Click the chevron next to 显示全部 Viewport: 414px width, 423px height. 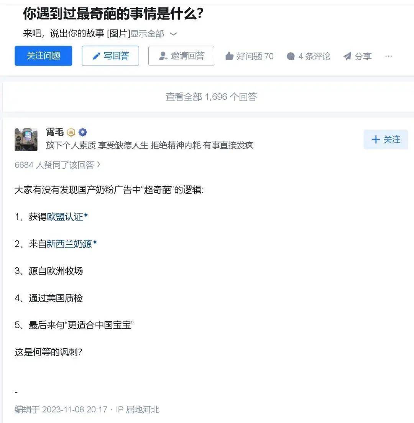[173, 34]
